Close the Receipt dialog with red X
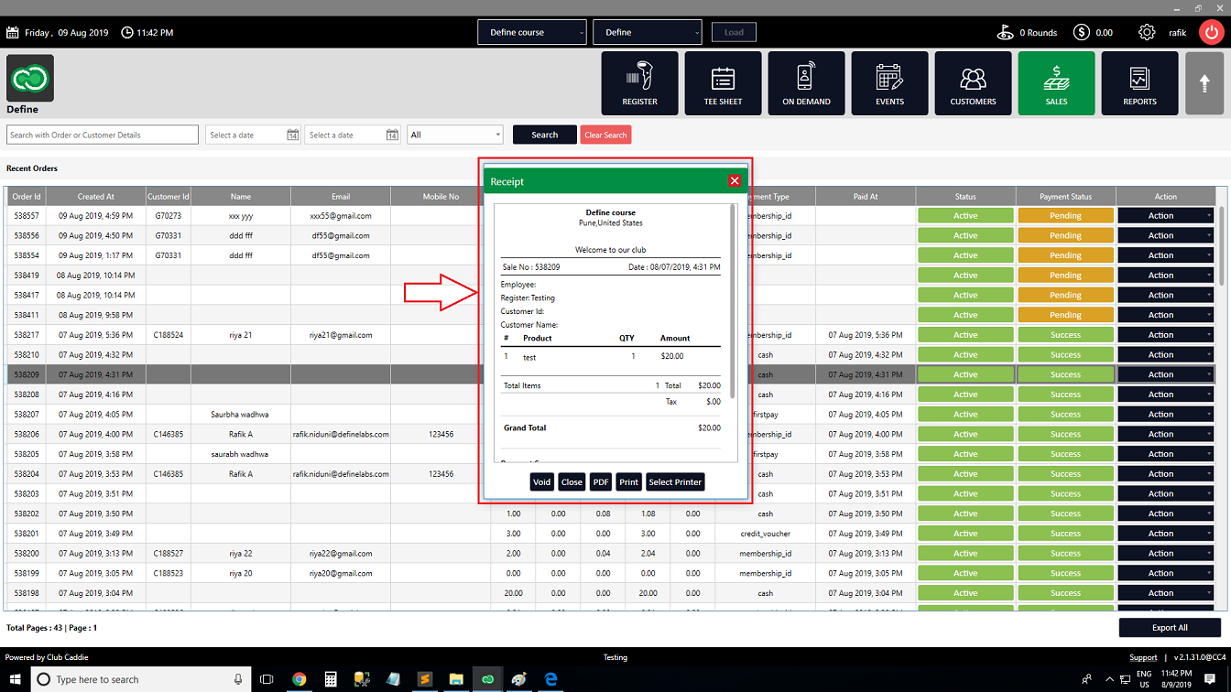This screenshot has height=692, width=1231. (x=735, y=181)
